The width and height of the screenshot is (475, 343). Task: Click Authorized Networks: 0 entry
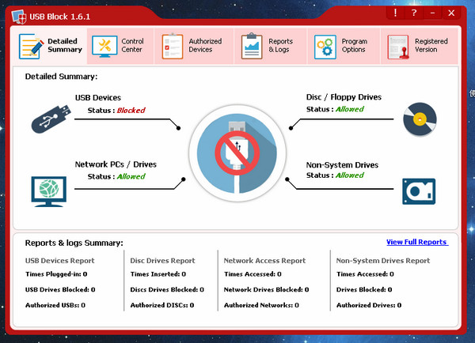pyautogui.click(x=261, y=305)
